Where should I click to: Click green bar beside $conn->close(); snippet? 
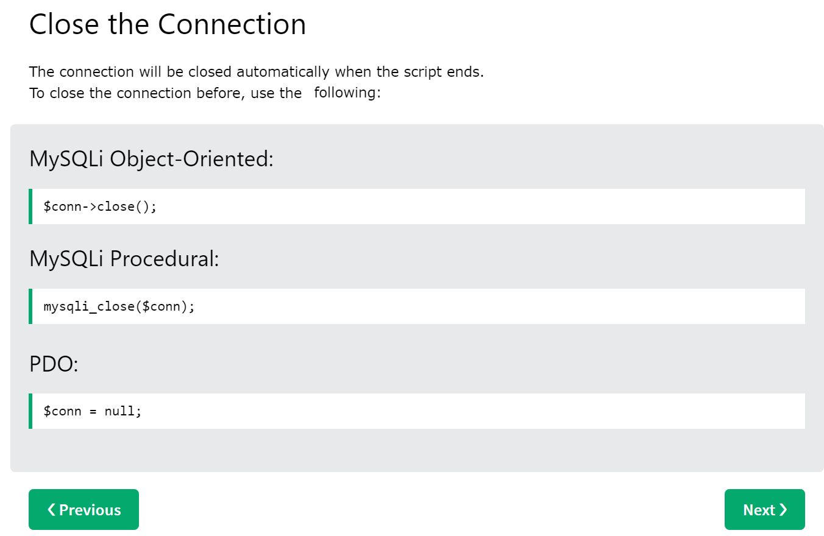coord(30,206)
